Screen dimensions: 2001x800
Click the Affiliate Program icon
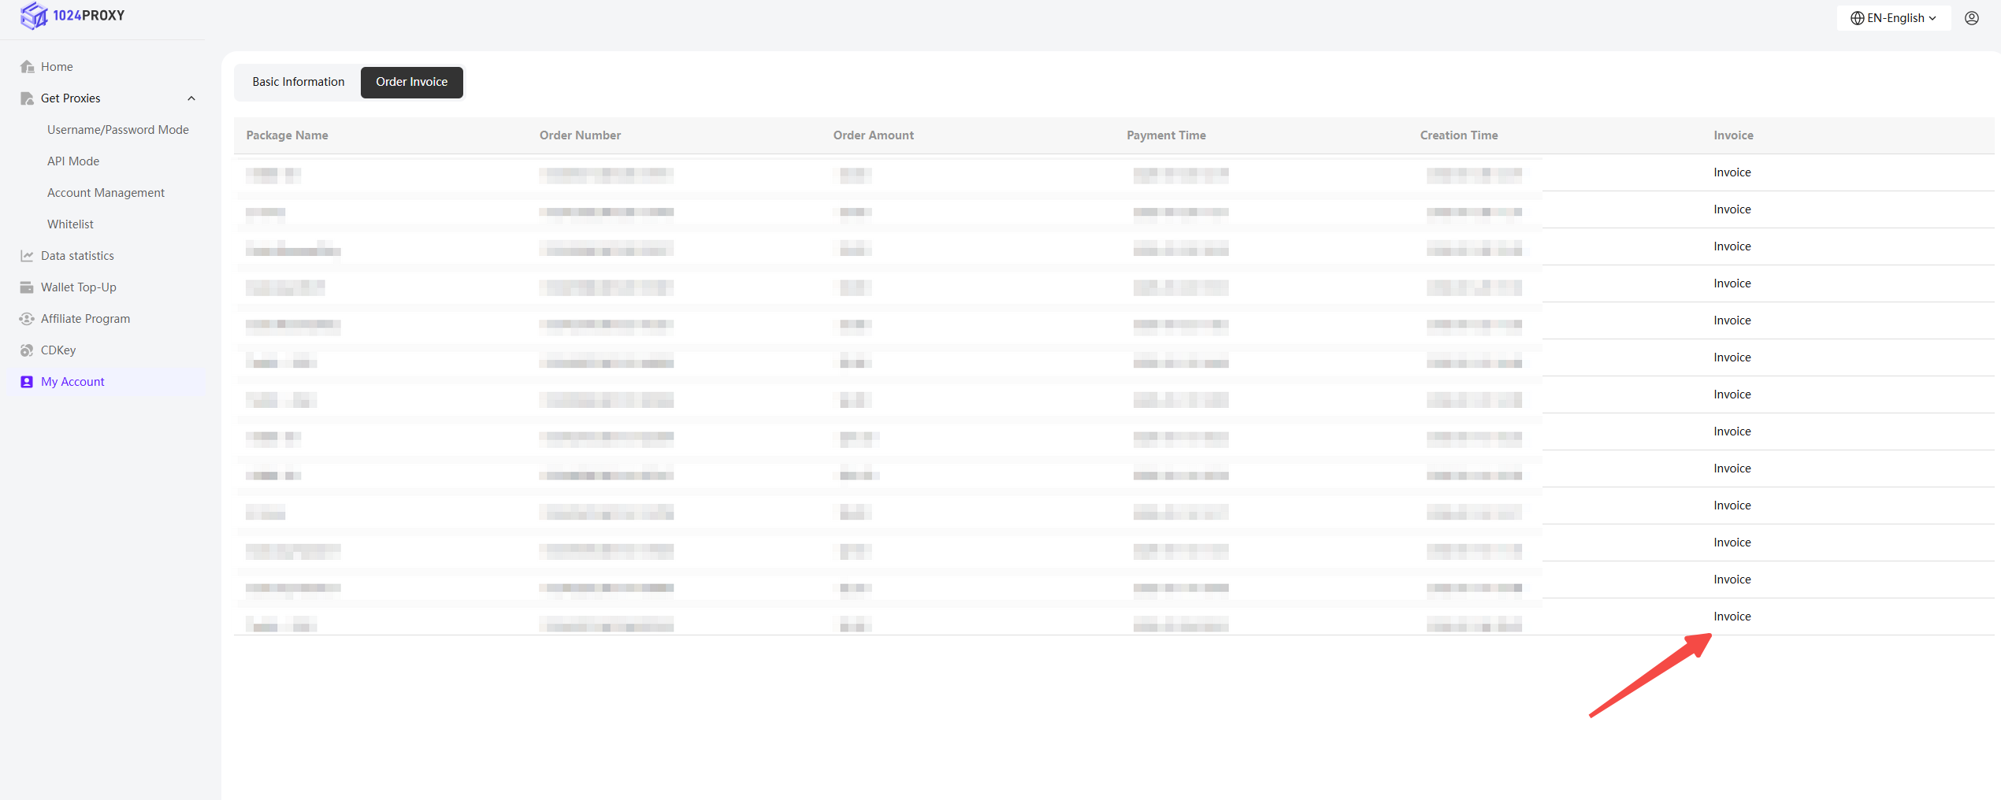[27, 319]
